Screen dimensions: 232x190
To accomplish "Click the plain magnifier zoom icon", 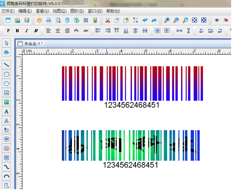I will tap(185, 20).
